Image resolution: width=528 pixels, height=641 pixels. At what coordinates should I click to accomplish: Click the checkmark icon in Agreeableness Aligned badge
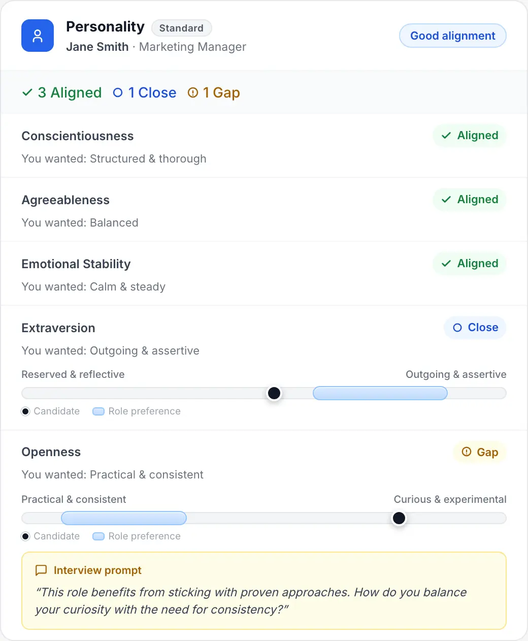[x=446, y=200]
